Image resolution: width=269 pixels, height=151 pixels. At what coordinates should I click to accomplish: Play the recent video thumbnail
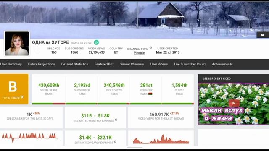[234, 104]
